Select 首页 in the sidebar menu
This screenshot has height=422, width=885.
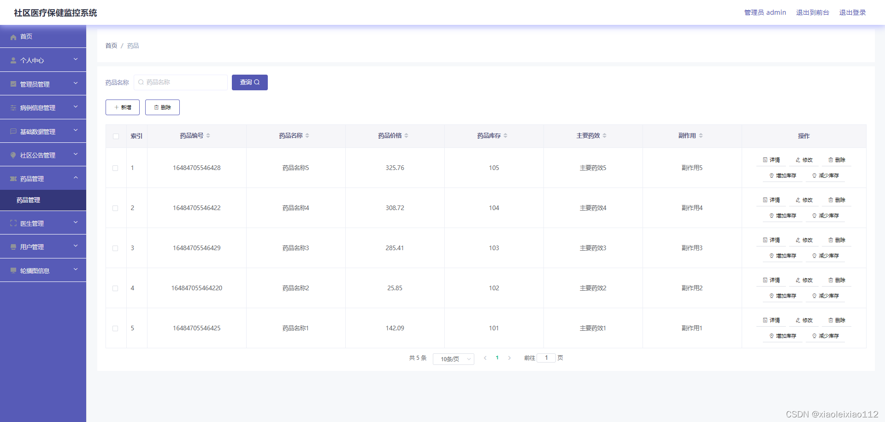(43, 36)
